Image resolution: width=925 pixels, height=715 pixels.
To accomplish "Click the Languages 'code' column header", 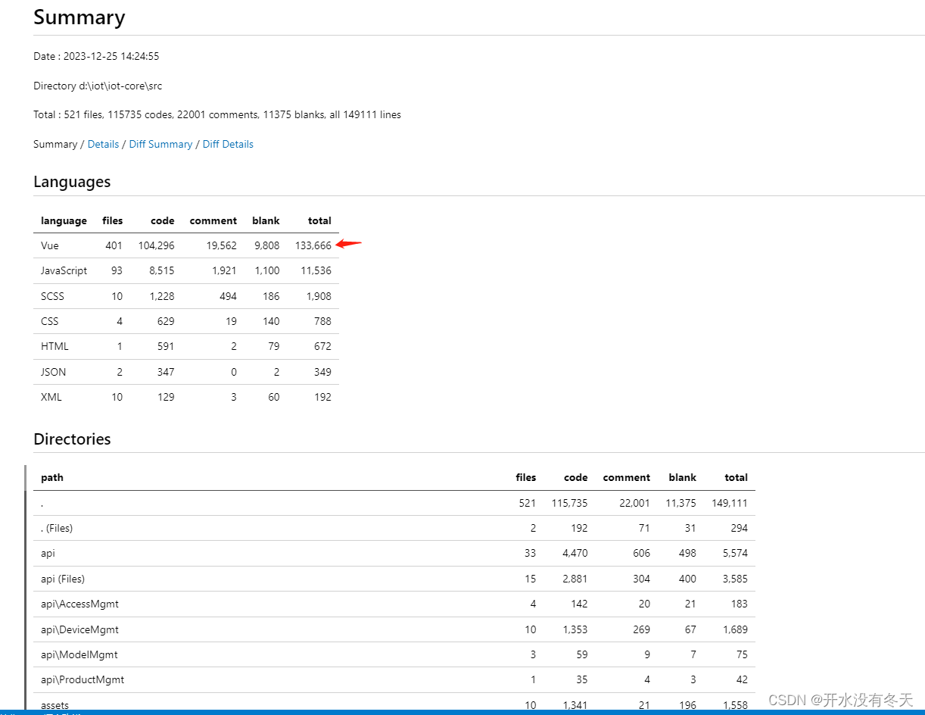I will [x=162, y=220].
